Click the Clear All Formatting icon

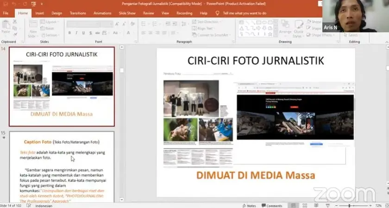tap(132, 24)
